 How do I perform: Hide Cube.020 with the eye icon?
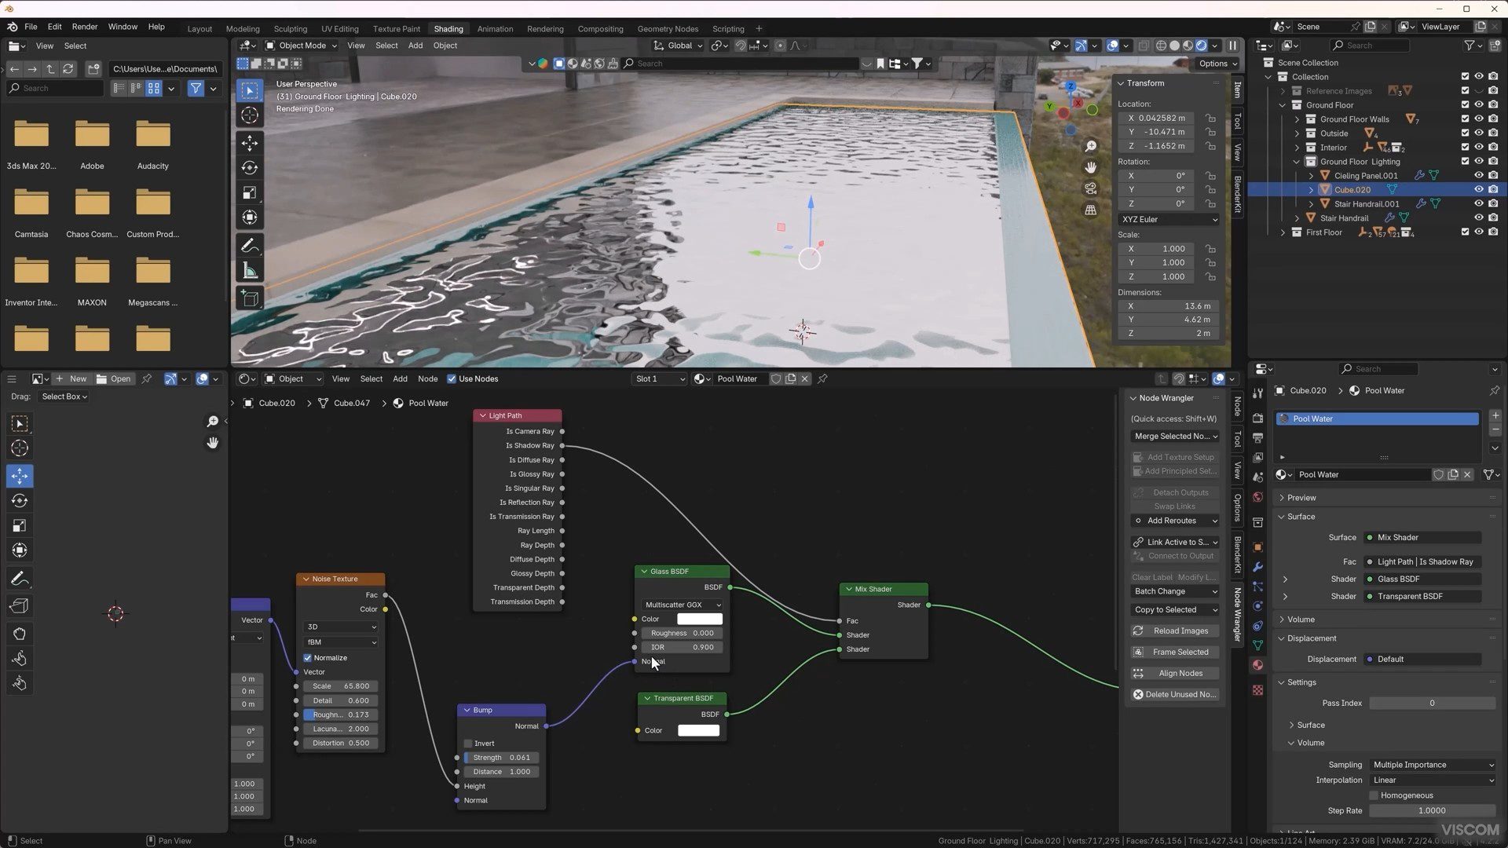[x=1478, y=189]
